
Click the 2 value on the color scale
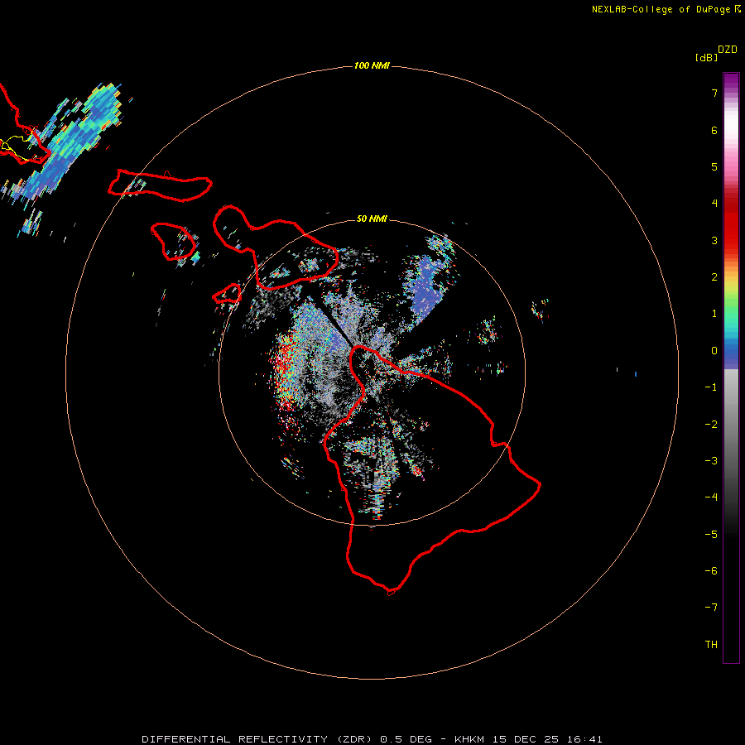714,277
